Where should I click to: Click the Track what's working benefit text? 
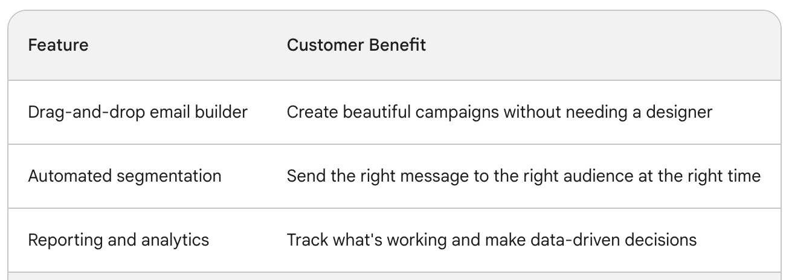click(492, 240)
